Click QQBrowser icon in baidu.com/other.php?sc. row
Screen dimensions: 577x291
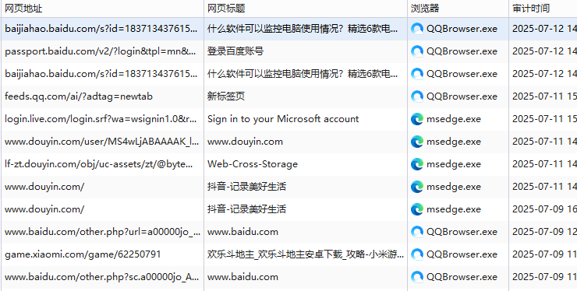coord(417,277)
